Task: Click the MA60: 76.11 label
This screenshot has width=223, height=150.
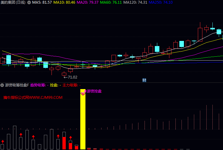Action: 111,2
